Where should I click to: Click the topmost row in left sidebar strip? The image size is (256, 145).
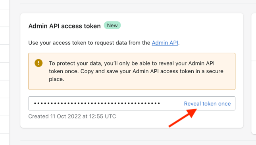[x=5, y=4]
